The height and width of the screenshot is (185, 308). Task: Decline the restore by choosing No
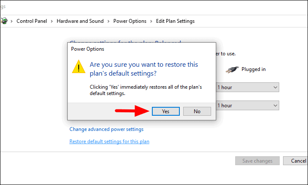(x=197, y=111)
